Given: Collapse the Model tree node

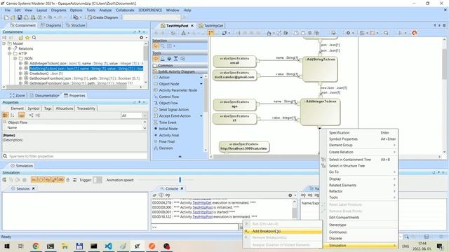Looking at the screenshot, I should [4, 43].
